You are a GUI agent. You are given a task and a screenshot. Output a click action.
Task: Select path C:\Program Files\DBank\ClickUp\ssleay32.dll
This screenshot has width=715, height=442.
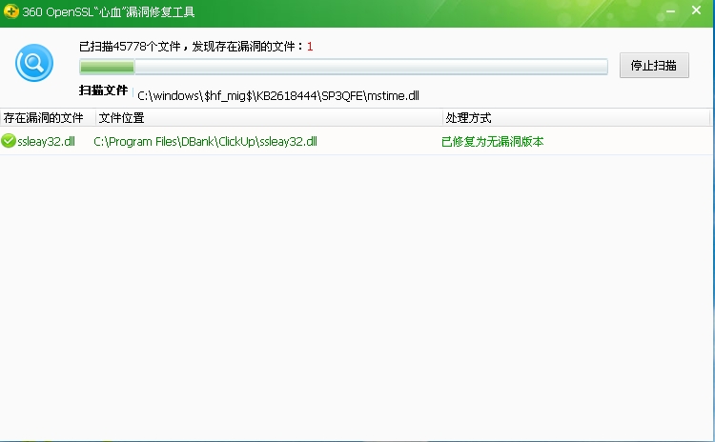point(205,141)
